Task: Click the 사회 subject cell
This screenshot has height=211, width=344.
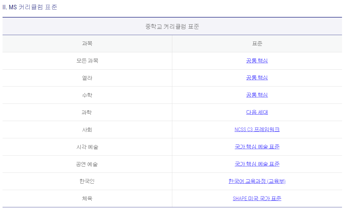Action: [x=87, y=130]
